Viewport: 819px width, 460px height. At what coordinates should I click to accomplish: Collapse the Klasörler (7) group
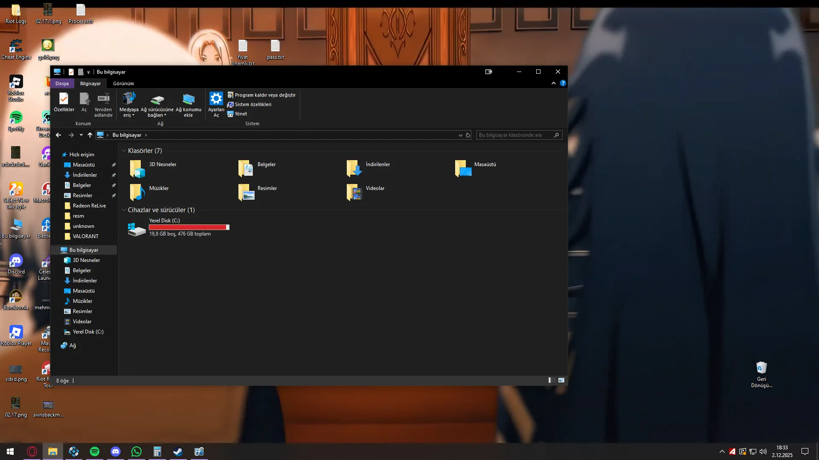[x=124, y=151]
